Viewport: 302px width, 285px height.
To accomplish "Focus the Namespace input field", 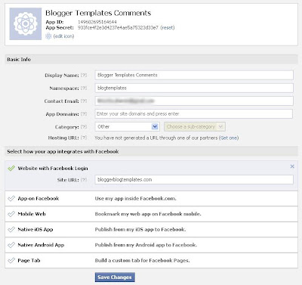I will [194, 88].
